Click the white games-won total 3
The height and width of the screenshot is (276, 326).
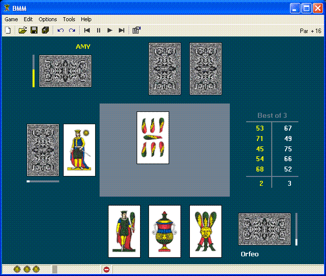(x=290, y=183)
